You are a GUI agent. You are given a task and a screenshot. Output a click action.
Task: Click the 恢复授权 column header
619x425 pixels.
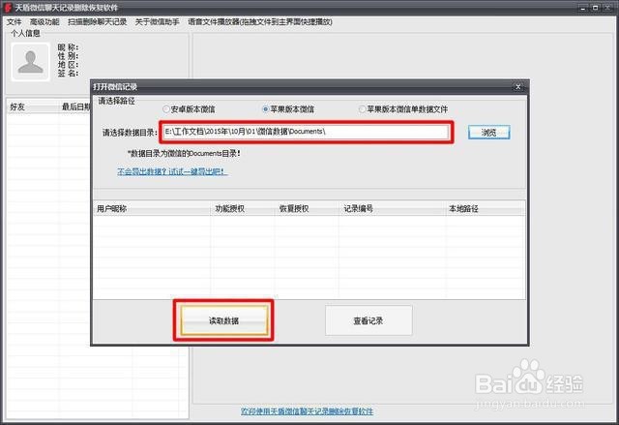307,208
